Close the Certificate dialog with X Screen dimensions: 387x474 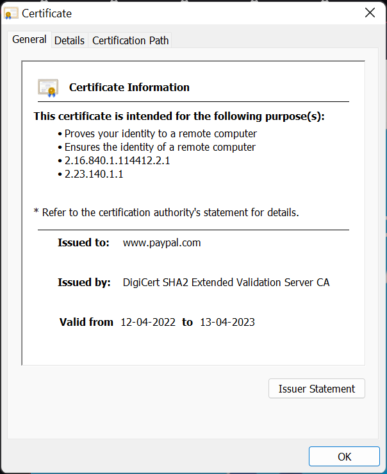pyautogui.click(x=370, y=13)
